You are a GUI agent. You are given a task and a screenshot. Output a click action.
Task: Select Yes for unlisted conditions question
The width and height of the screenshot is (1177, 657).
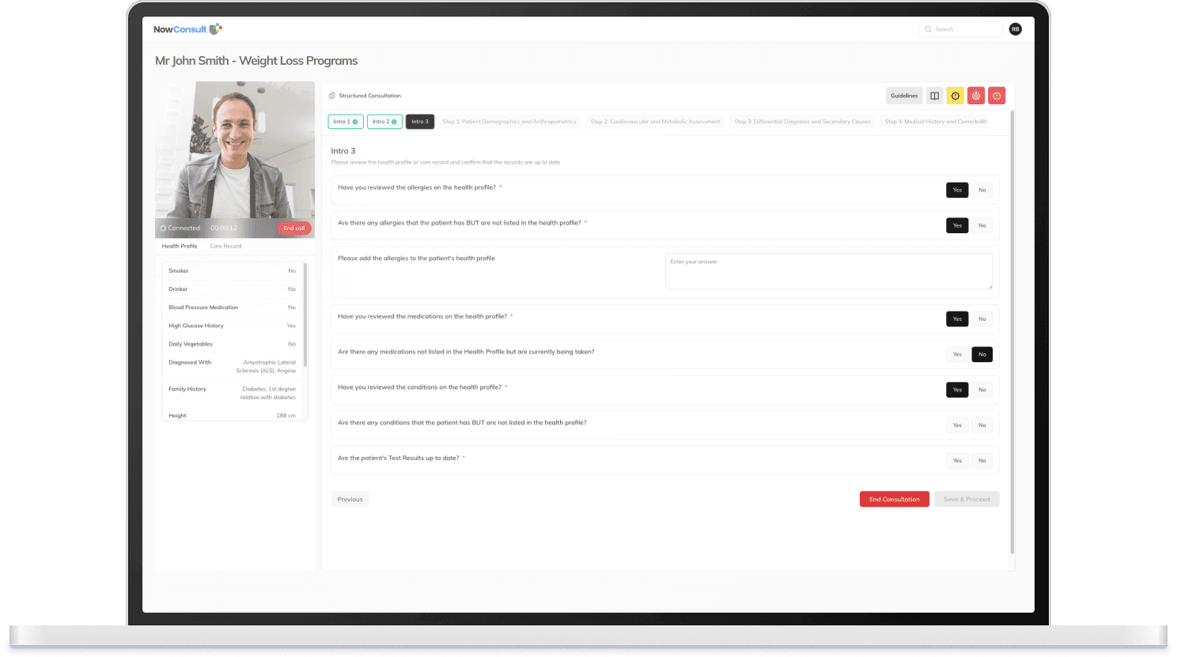pos(957,425)
